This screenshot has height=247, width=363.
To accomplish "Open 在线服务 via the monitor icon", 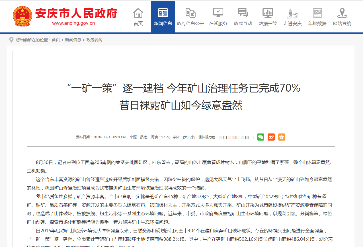I will tap(218, 13).
